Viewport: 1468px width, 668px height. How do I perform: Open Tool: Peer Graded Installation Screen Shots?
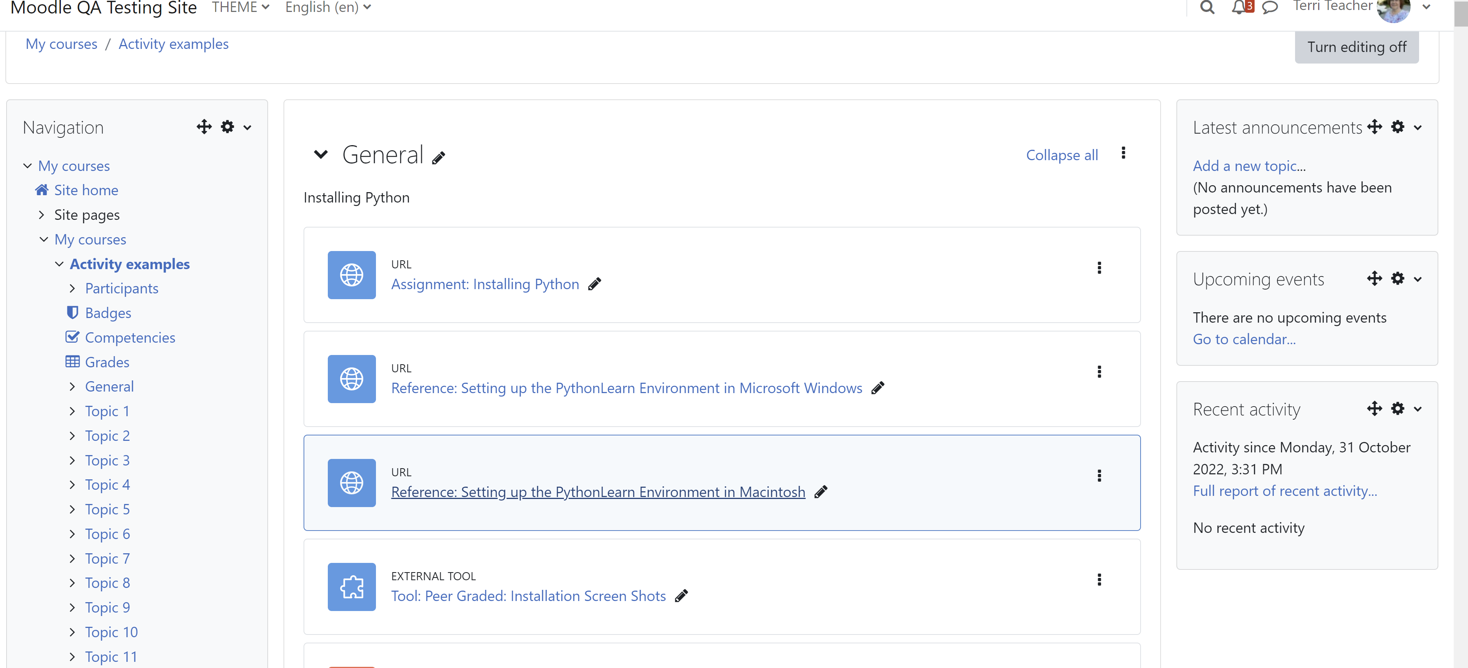tap(528, 596)
